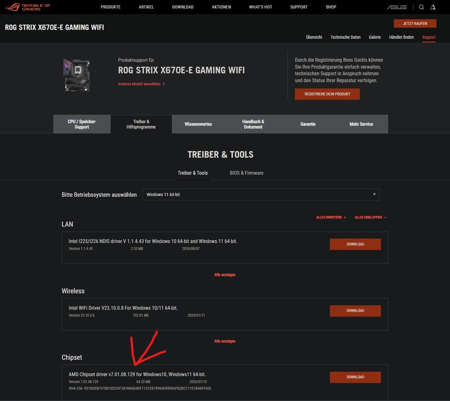This screenshot has height=401, width=450.
Task: Switch to the Wissenswertes tab
Action: [x=198, y=124]
